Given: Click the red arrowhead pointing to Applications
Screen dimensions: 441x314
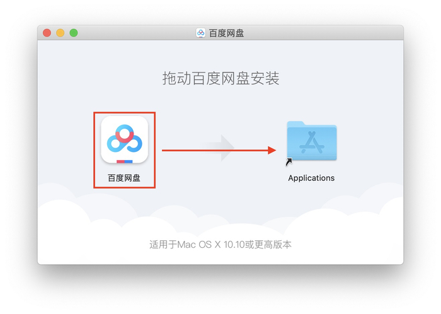Looking at the screenshot, I should click(x=272, y=150).
